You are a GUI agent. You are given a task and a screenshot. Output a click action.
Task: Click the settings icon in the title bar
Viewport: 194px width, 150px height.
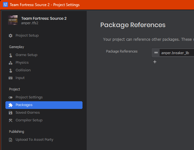5,5
